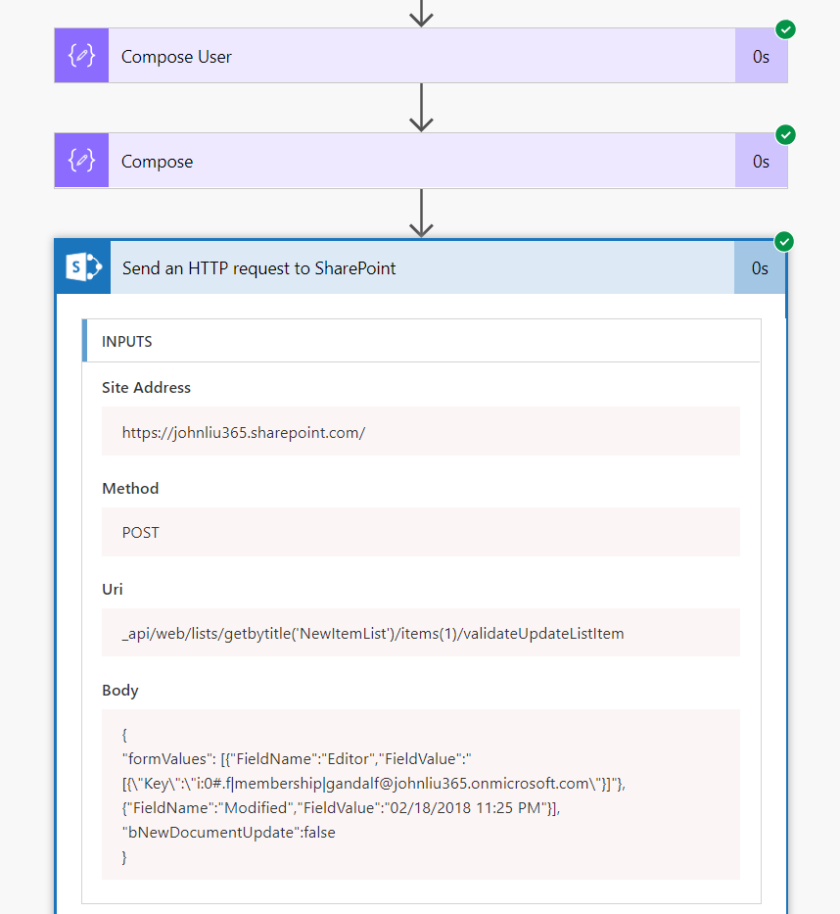Click the green checkmark on the Compose step
The image size is (840, 914).
[785, 134]
